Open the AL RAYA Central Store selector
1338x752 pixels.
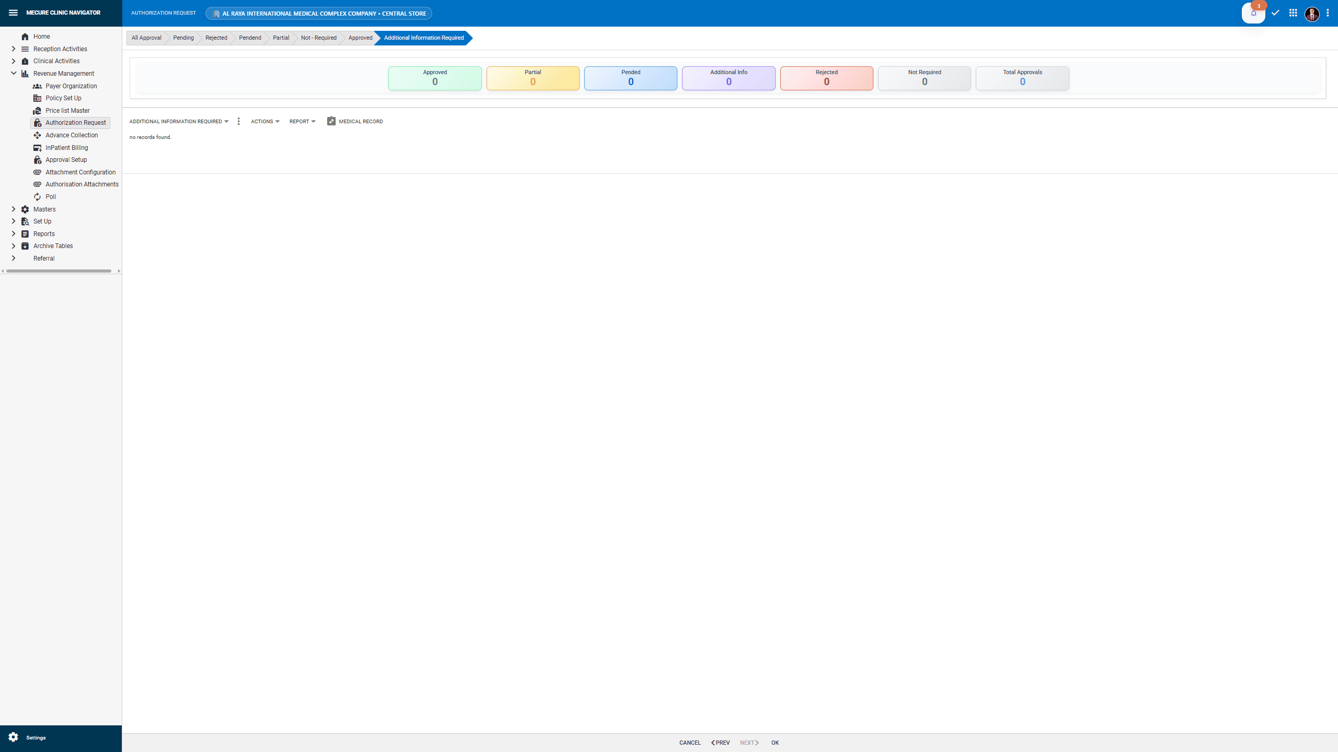point(318,13)
